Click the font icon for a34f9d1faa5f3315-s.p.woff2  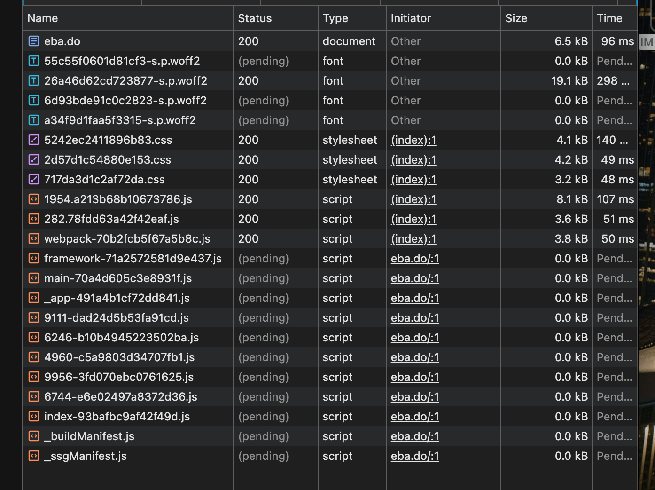[x=34, y=120]
